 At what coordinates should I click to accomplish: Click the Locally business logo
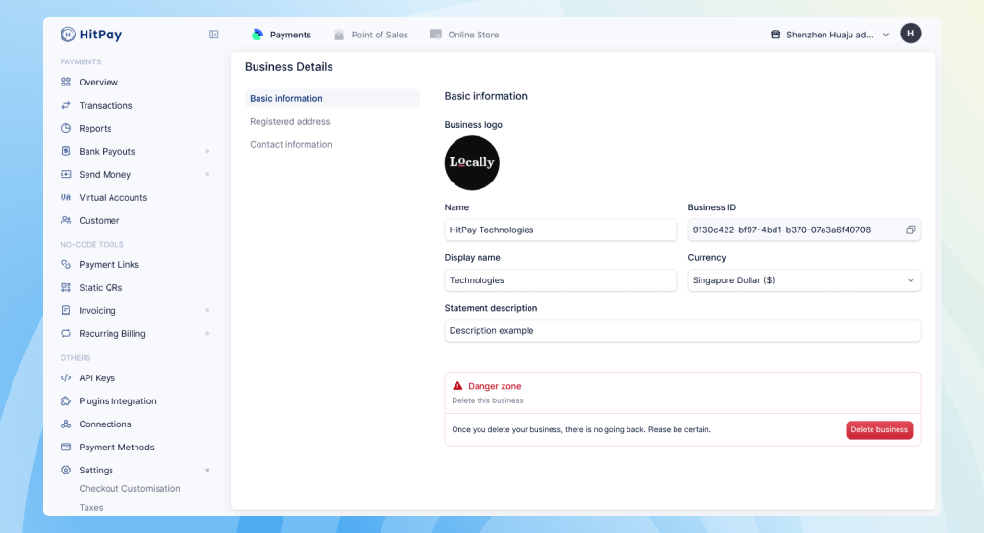pos(472,163)
